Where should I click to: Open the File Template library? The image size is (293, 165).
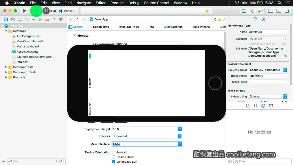point(248,106)
